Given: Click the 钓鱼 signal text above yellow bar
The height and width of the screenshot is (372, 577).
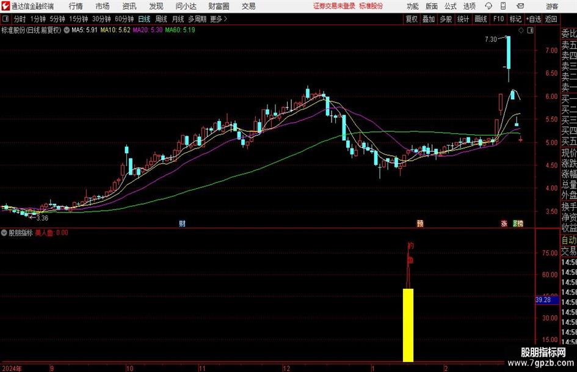Looking at the screenshot, I should 410,253.
